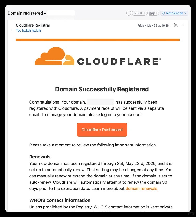Click the bell icon in Notification
Image resolution: width=196 pixels, height=217 pixels.
(164, 13)
